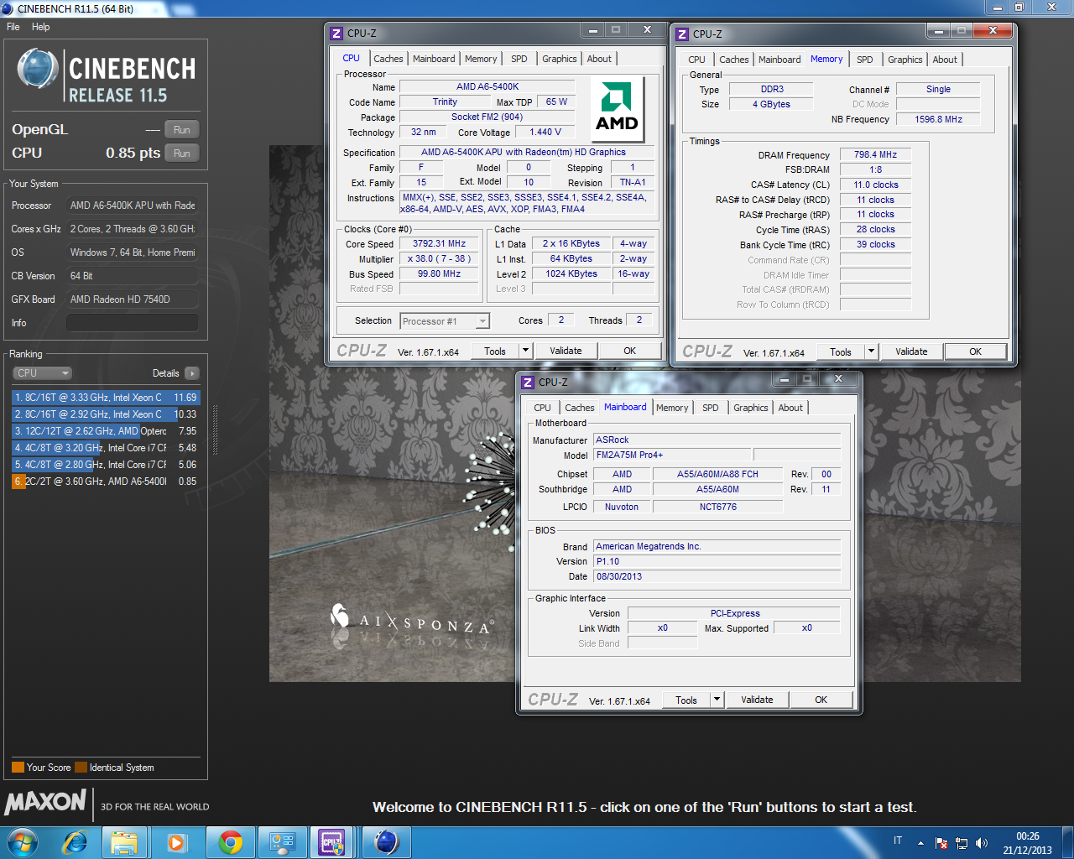
Task: Open the volume speaker tray icon
Action: [x=982, y=843]
